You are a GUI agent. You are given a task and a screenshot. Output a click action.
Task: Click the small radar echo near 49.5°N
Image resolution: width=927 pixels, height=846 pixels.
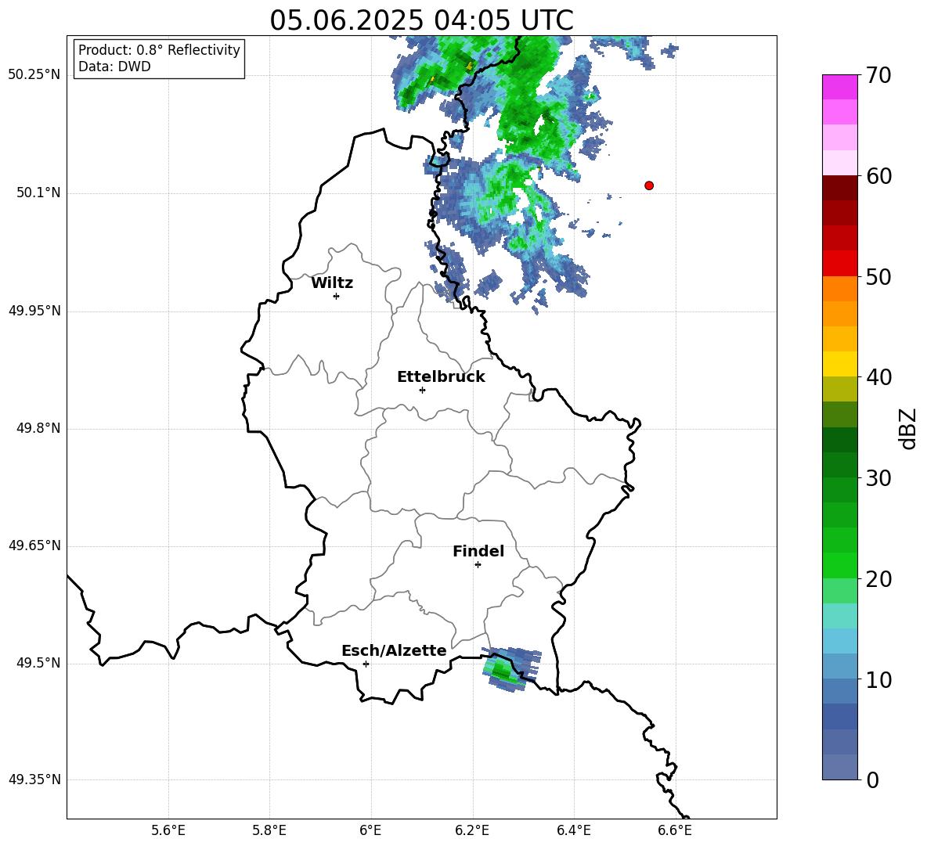[510, 669]
